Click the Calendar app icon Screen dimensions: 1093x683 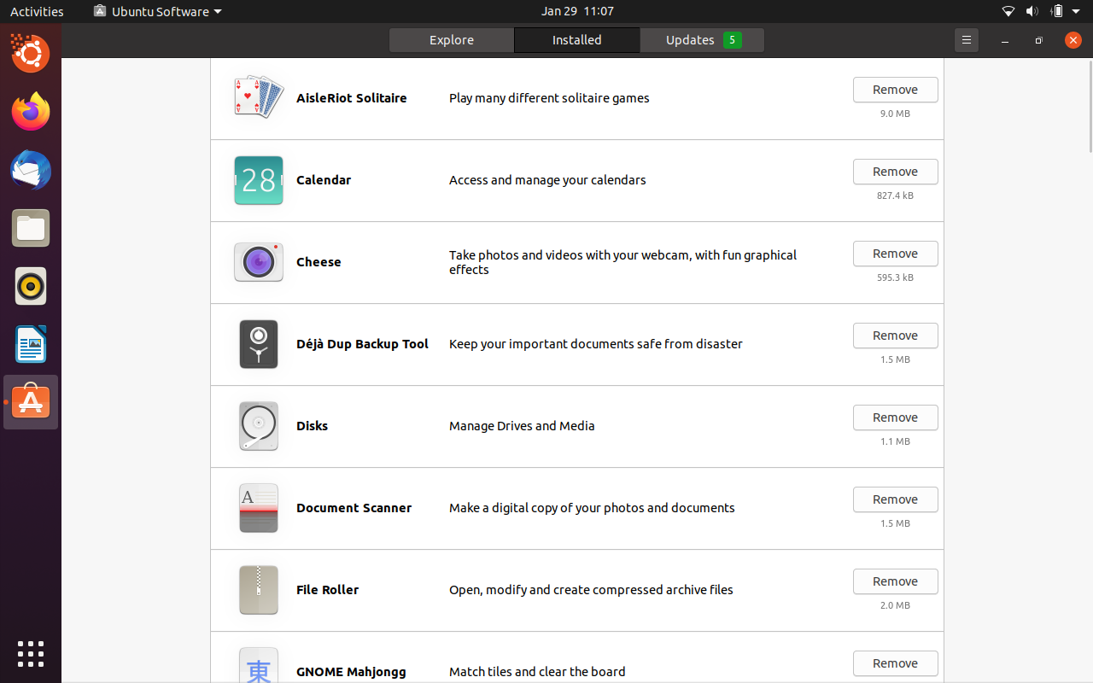(x=258, y=180)
